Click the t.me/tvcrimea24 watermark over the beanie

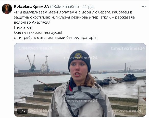pos(80,58)
